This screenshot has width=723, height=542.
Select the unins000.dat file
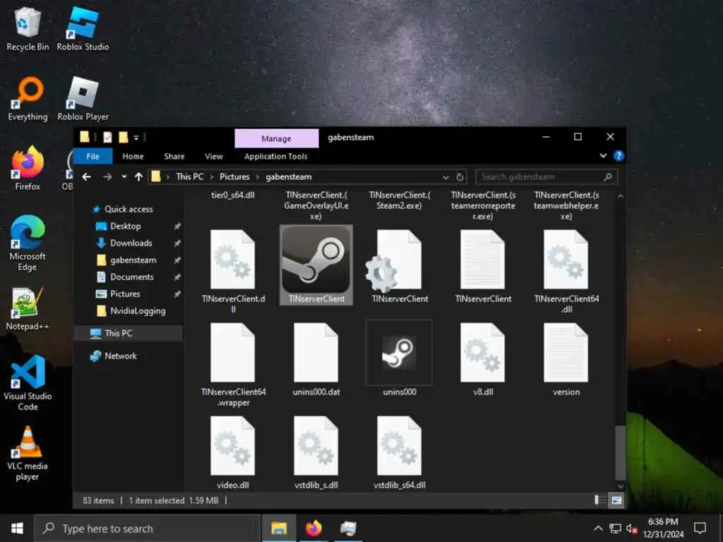click(x=316, y=359)
